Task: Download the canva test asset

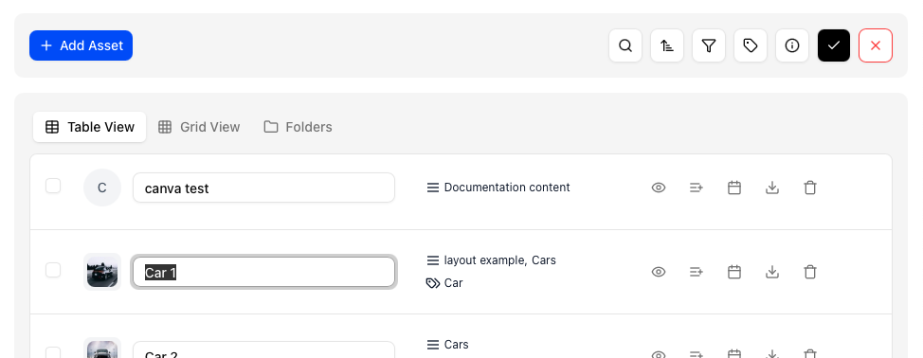Action: (x=772, y=188)
